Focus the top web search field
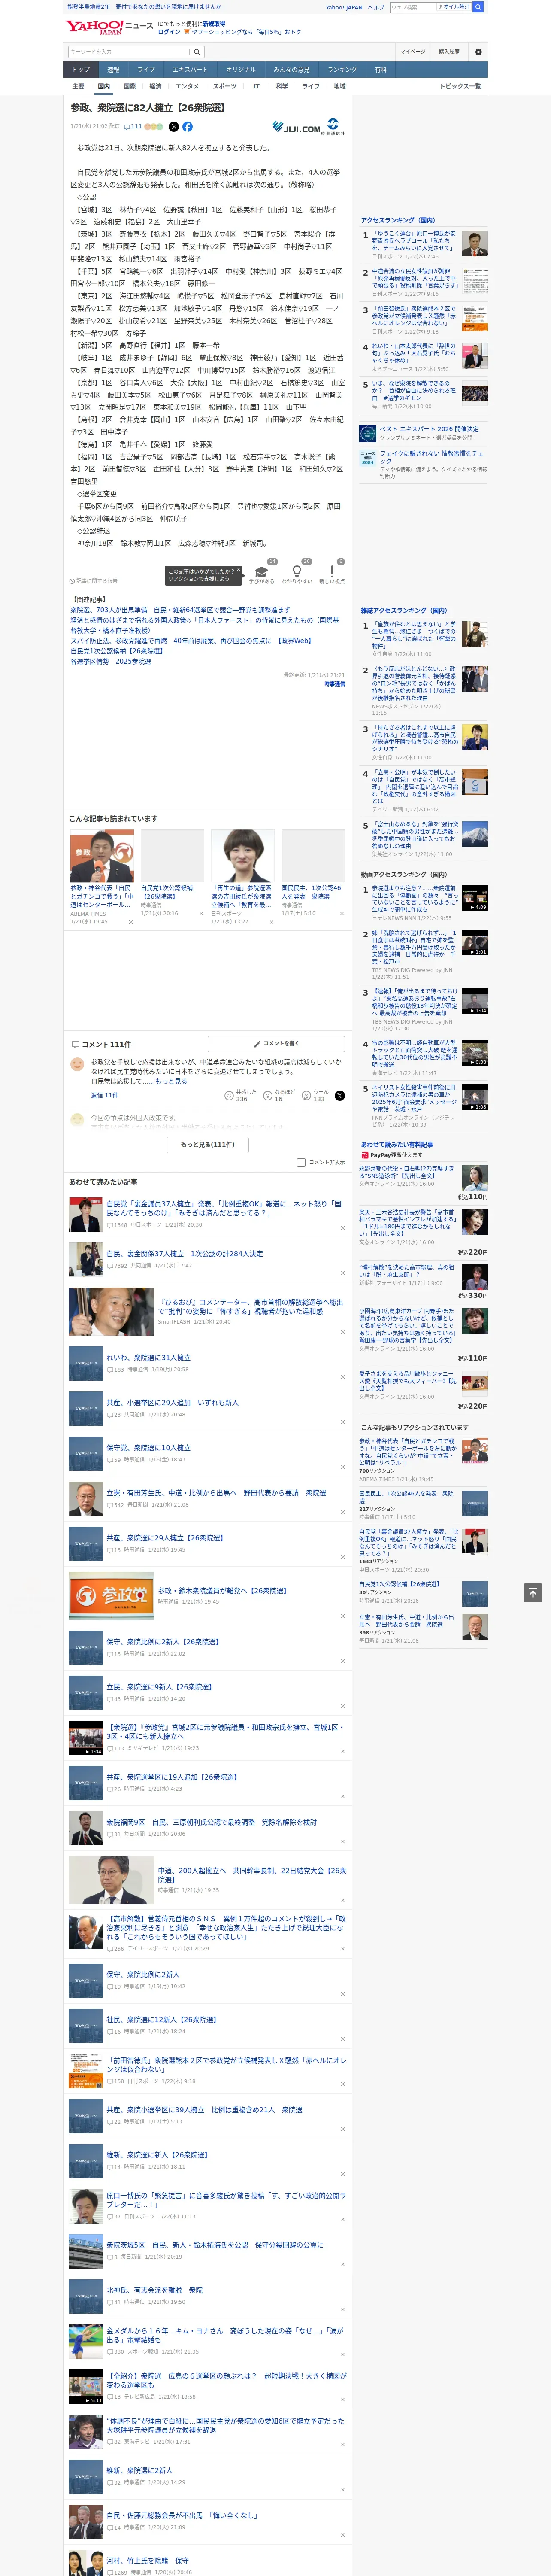This screenshot has height=2576, width=551. (413, 7)
